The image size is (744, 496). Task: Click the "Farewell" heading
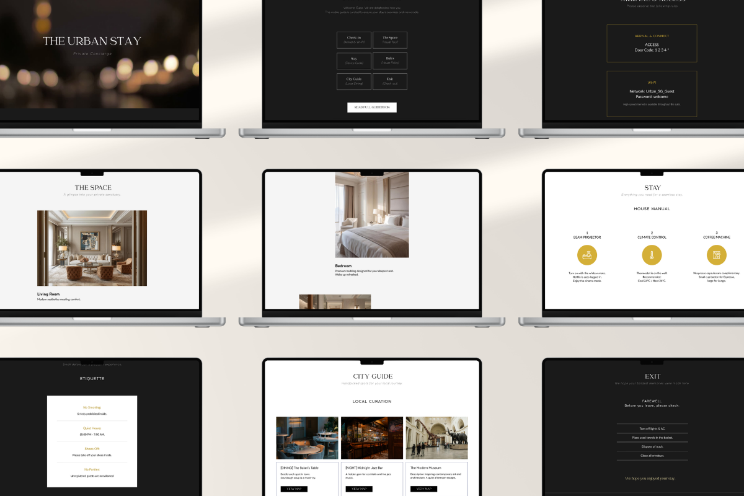(x=652, y=401)
